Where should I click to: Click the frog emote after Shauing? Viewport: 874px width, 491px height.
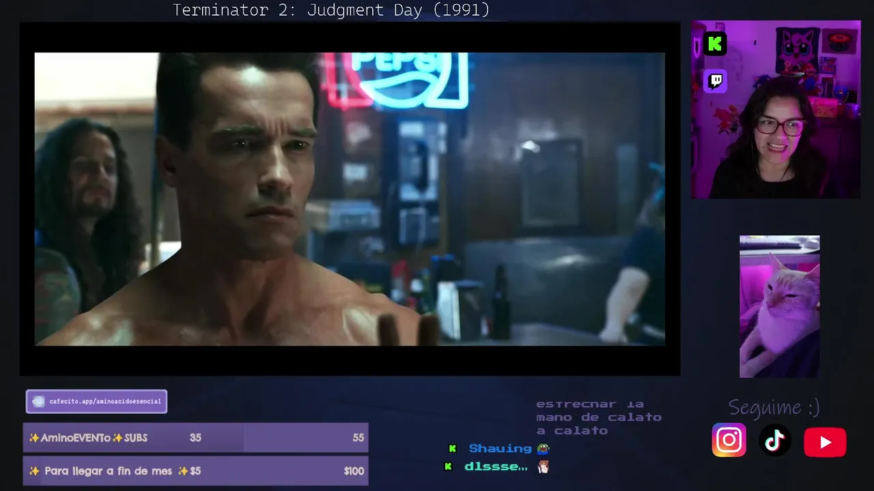pyautogui.click(x=543, y=449)
